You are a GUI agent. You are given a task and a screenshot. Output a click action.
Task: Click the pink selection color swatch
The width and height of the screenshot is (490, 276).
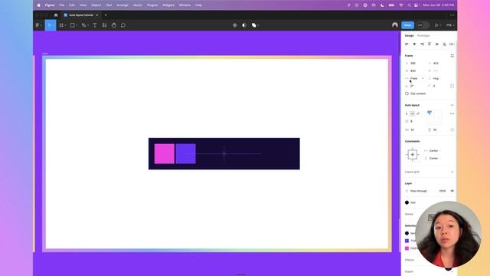click(407, 248)
